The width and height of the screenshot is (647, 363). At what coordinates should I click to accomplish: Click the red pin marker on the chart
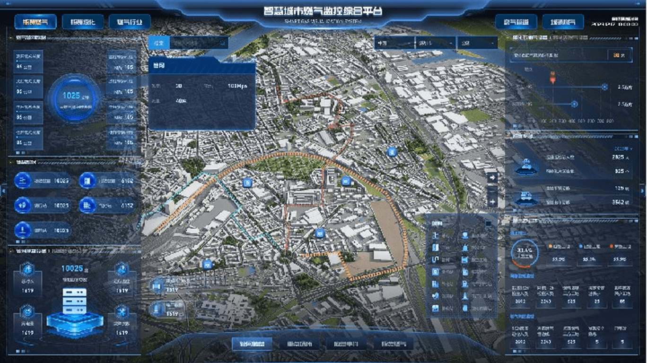pyautogui.click(x=552, y=78)
